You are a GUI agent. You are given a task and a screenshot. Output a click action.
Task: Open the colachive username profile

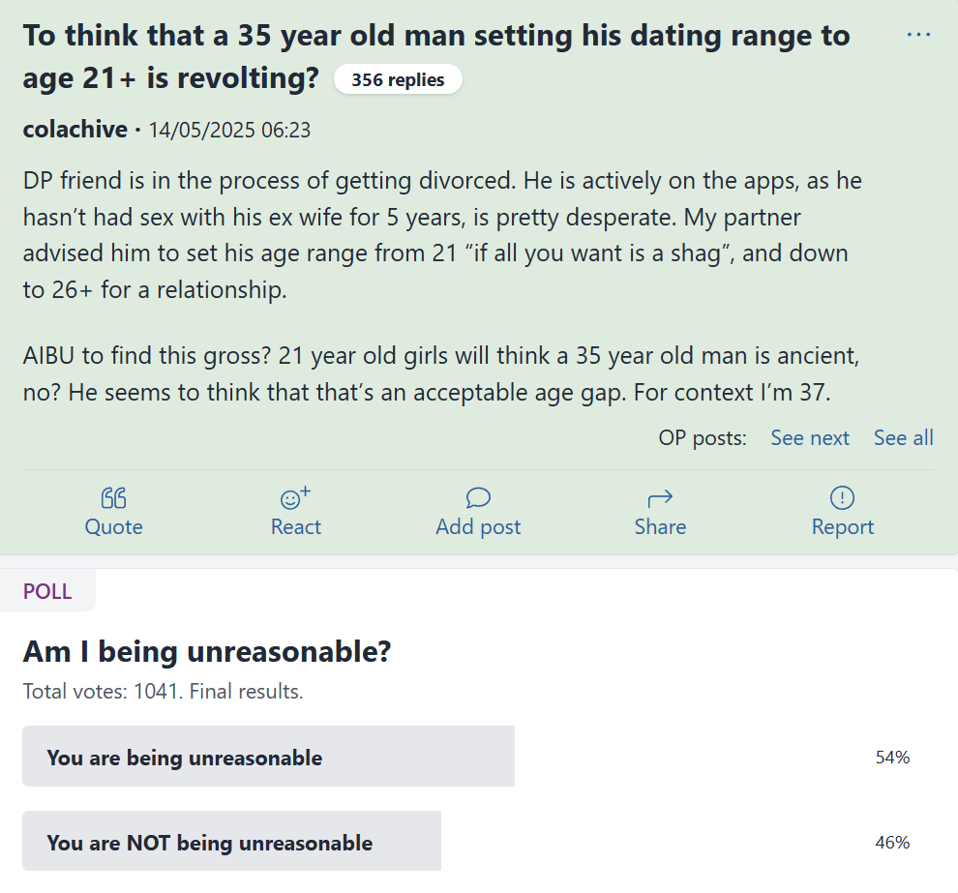75,130
